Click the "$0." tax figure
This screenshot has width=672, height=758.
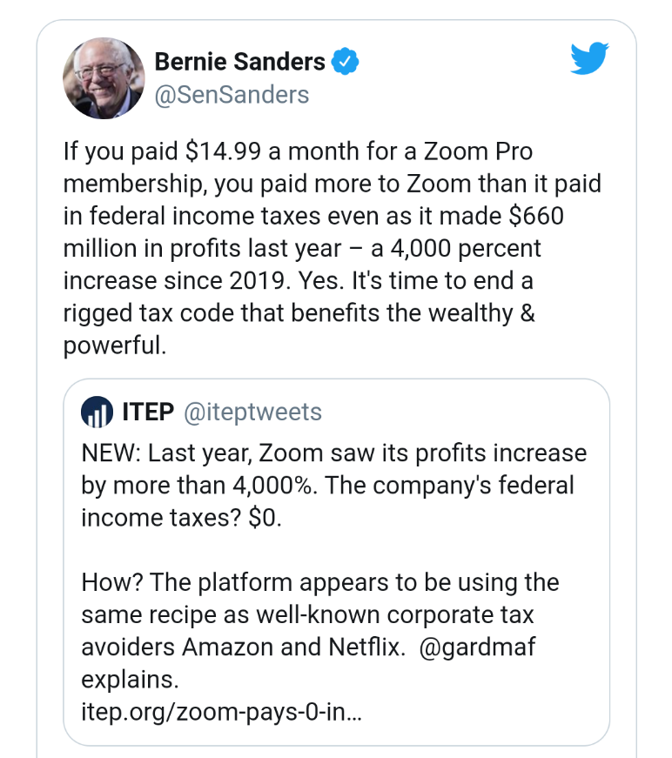tap(265, 518)
